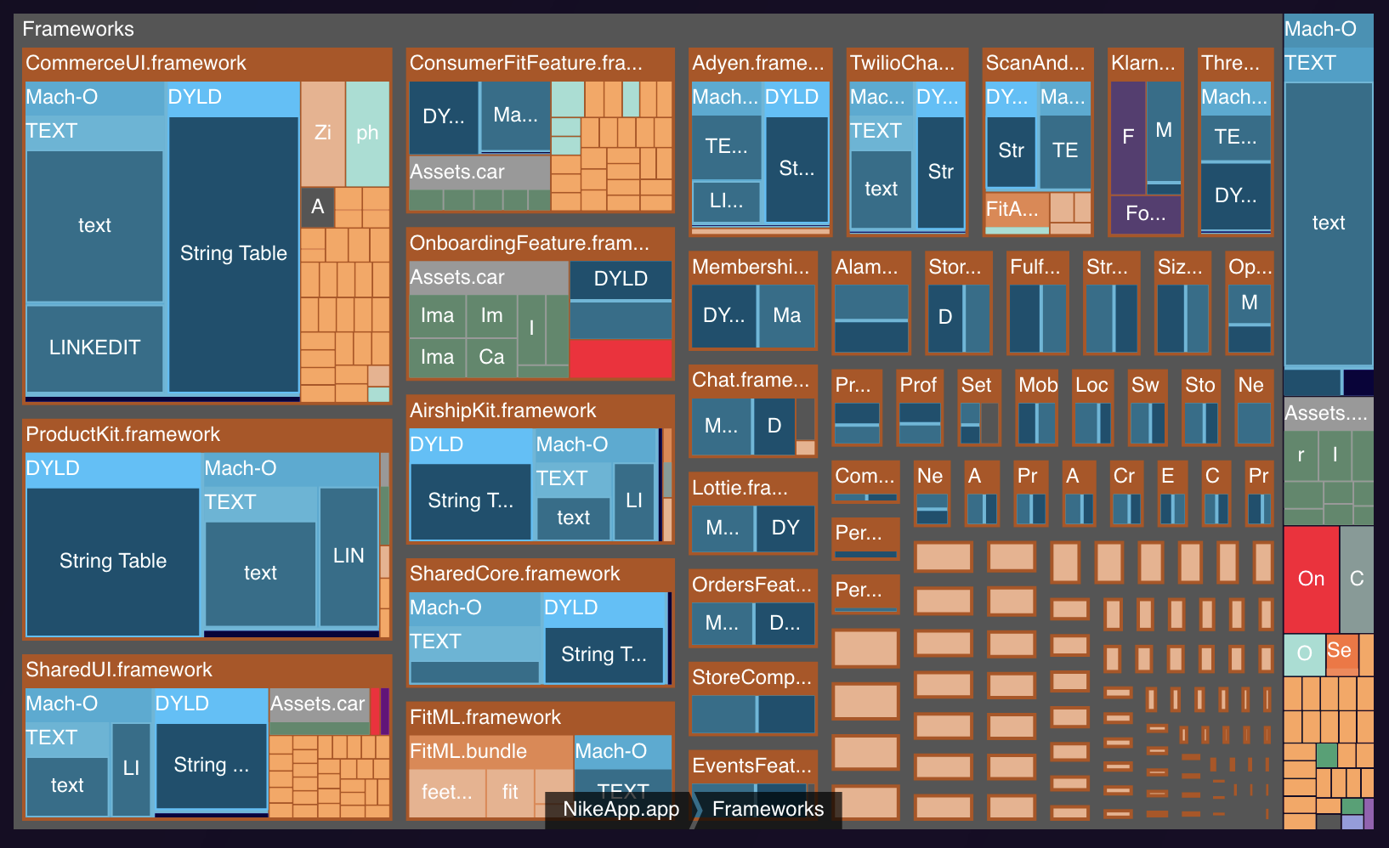Select Assets.car in SharedUI.framework
Image resolution: width=1389 pixels, height=848 pixels.
click(319, 704)
